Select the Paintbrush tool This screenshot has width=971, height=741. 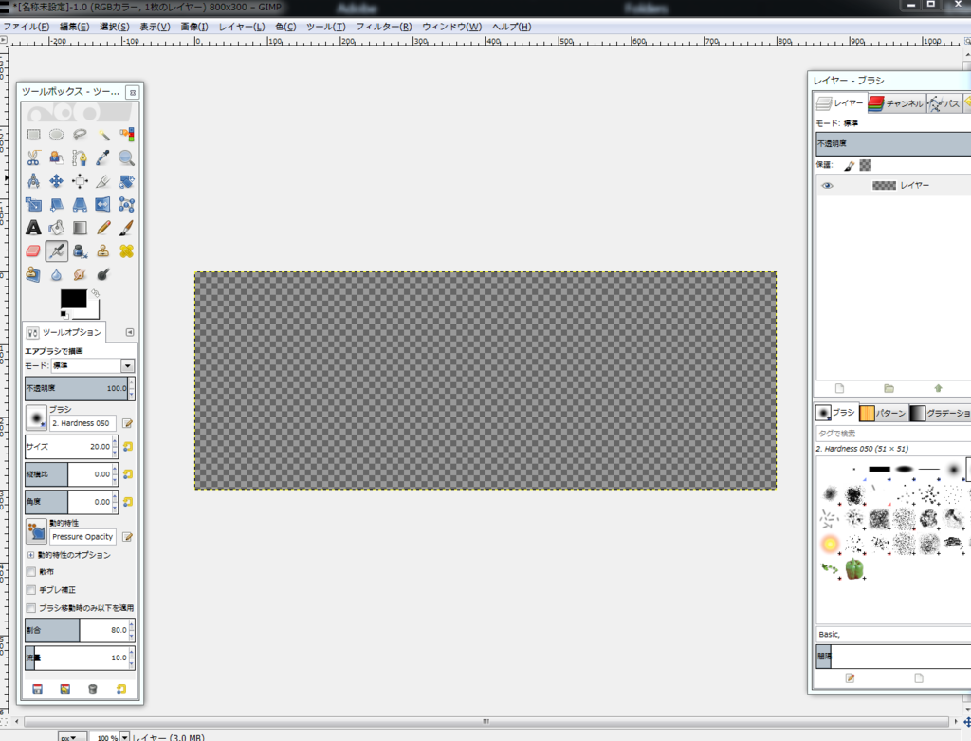(126, 228)
